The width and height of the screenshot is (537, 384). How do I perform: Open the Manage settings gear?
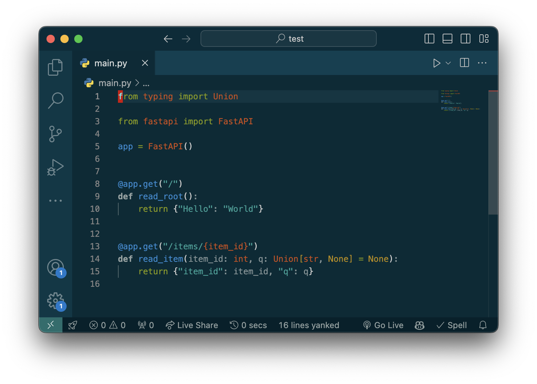point(56,301)
